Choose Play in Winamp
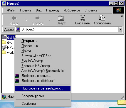126x108 pixels. [x=43, y=61]
